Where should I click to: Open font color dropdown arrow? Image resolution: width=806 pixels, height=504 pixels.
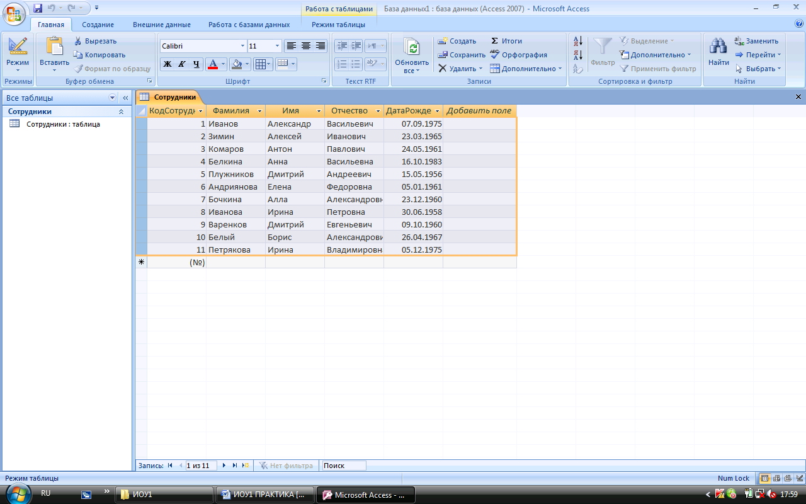[x=224, y=64]
